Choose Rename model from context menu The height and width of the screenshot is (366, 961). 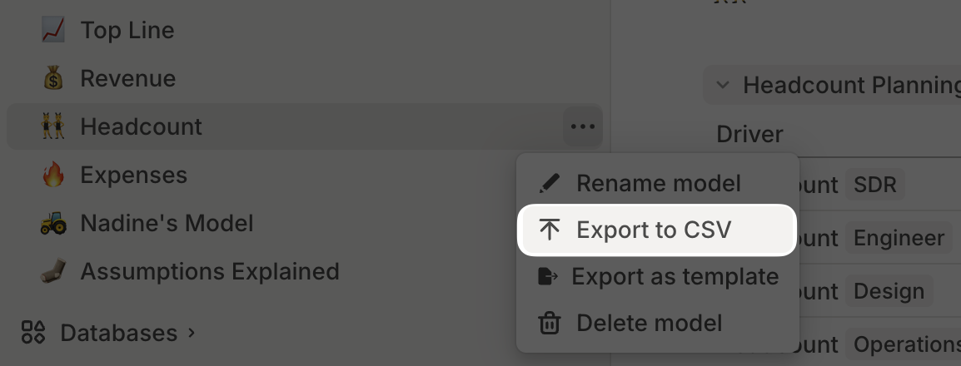(657, 183)
